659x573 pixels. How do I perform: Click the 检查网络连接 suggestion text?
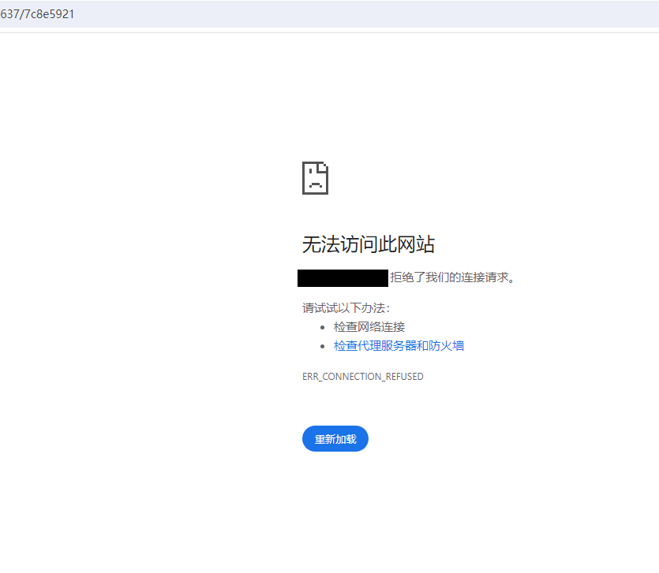click(369, 326)
